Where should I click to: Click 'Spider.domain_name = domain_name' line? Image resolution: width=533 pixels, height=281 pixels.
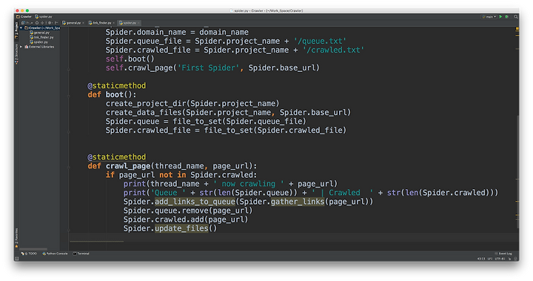177,32
